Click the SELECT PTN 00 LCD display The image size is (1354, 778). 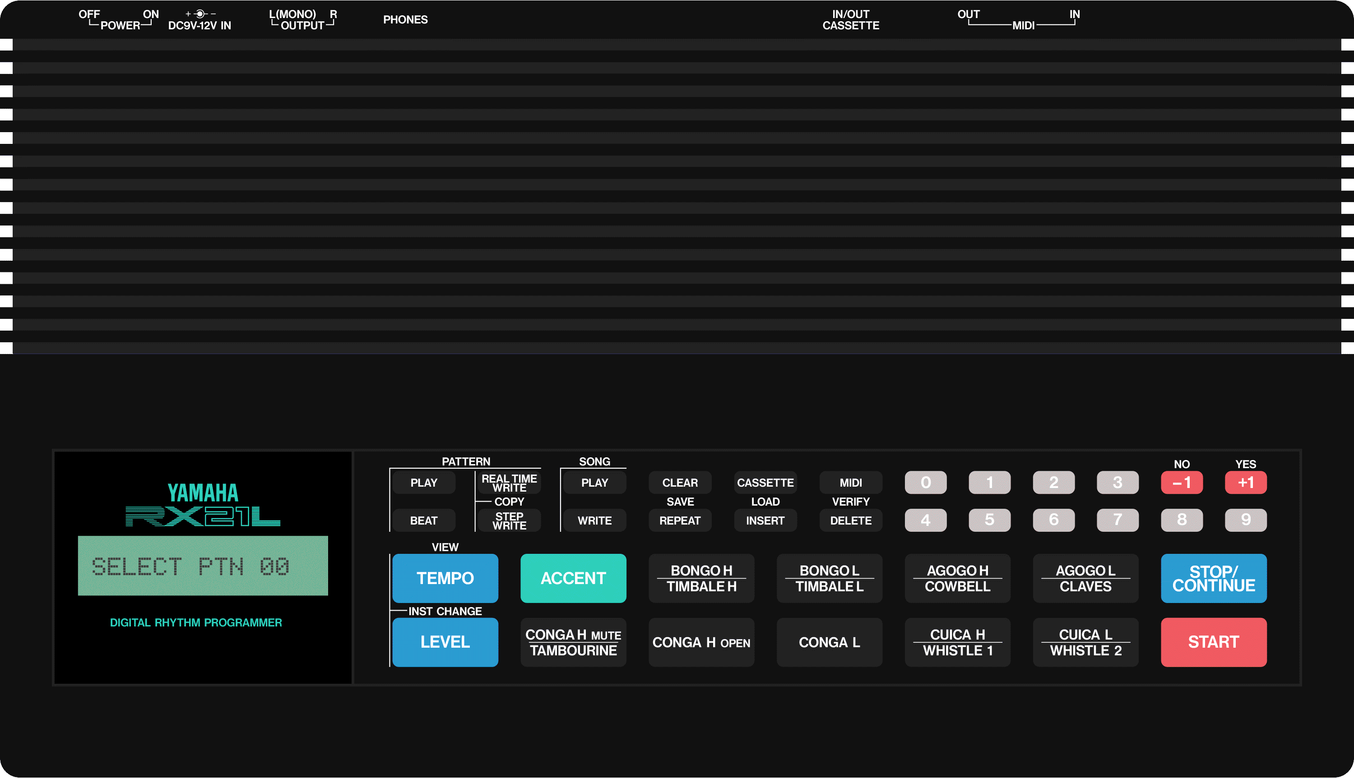[203, 566]
